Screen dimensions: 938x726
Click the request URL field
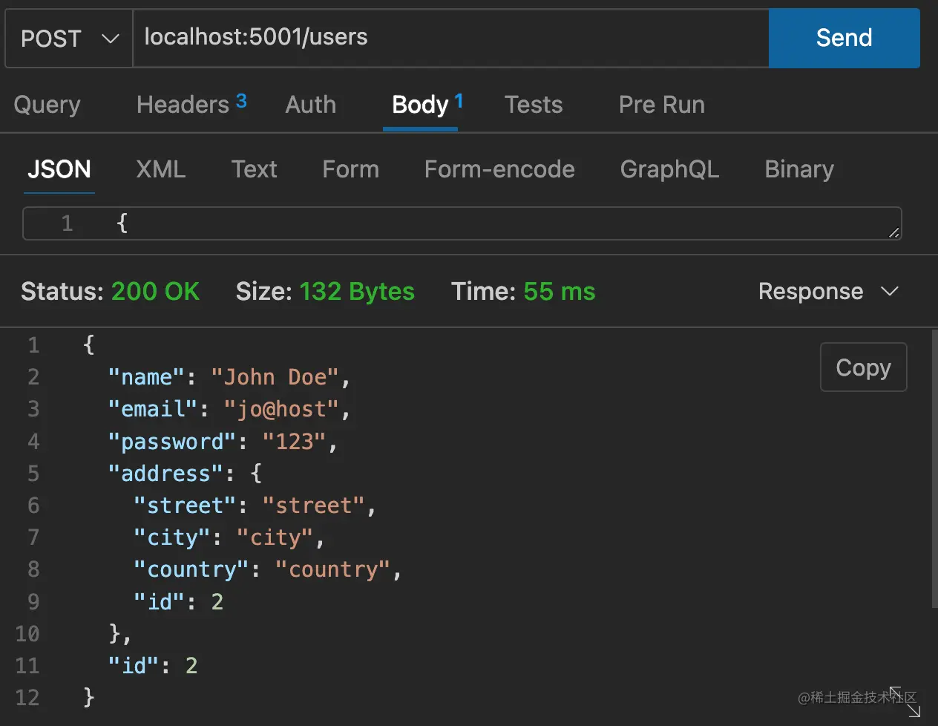[x=450, y=38]
